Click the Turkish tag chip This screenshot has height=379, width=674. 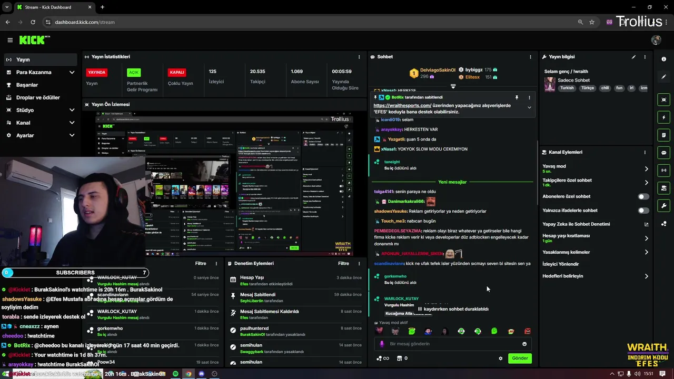coord(567,88)
